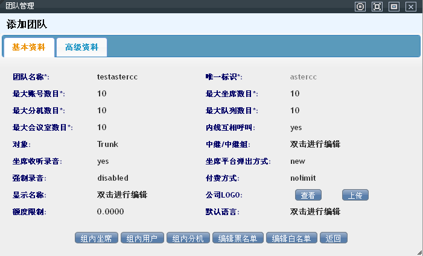Click the stop icon in title bar
Viewport: 423px width, 256px height.
pos(360,7)
